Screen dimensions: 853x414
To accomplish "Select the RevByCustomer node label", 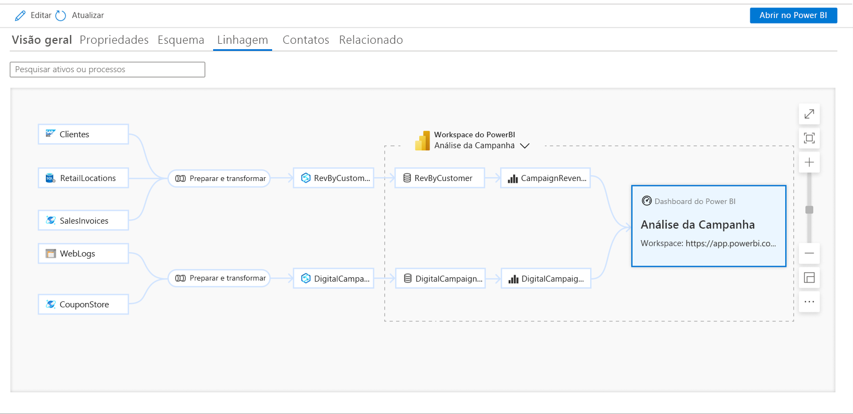I will (x=443, y=178).
